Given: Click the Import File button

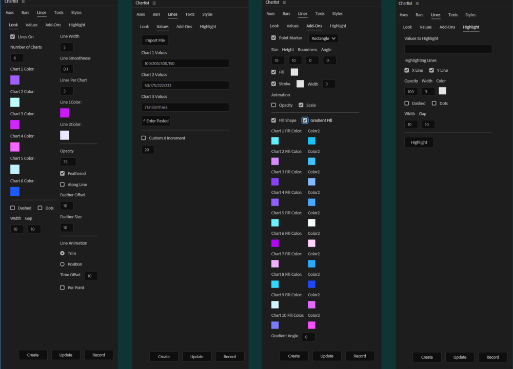Looking at the screenshot, I should (154, 40).
